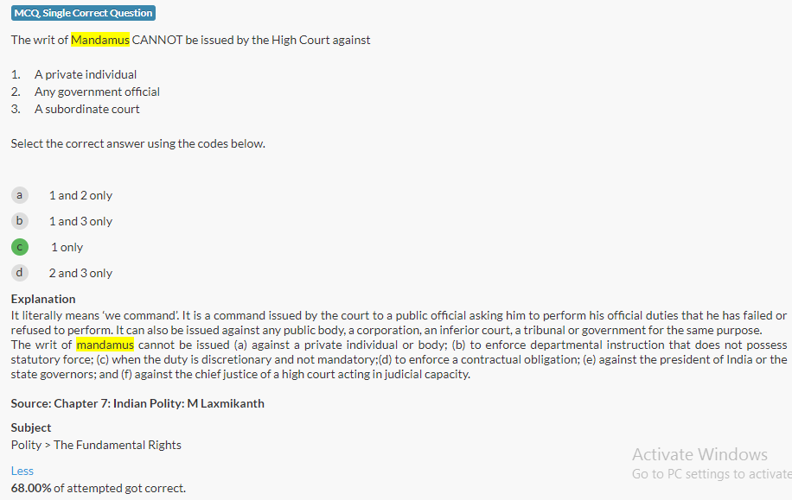Click the Activate Windows watermark text
The image size is (792, 500).
point(699,454)
